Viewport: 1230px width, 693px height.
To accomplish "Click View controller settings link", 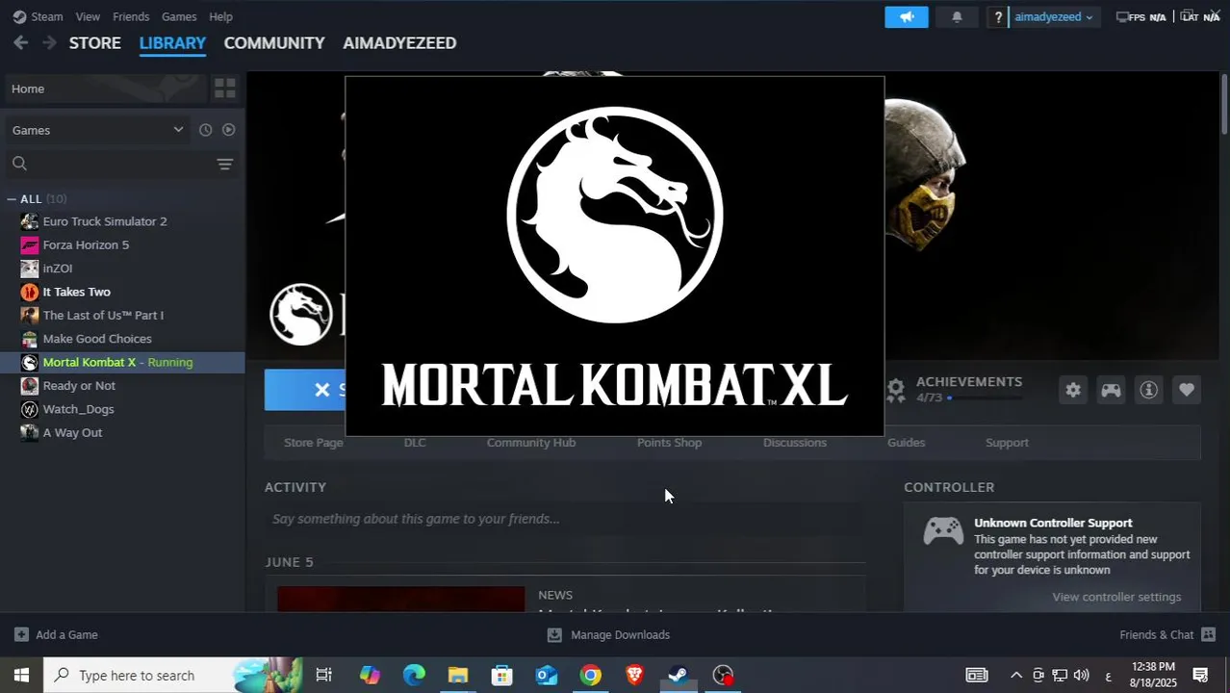I will [1116, 597].
